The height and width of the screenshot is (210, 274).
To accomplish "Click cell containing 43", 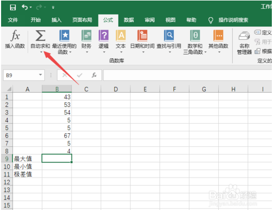I will [57, 97].
